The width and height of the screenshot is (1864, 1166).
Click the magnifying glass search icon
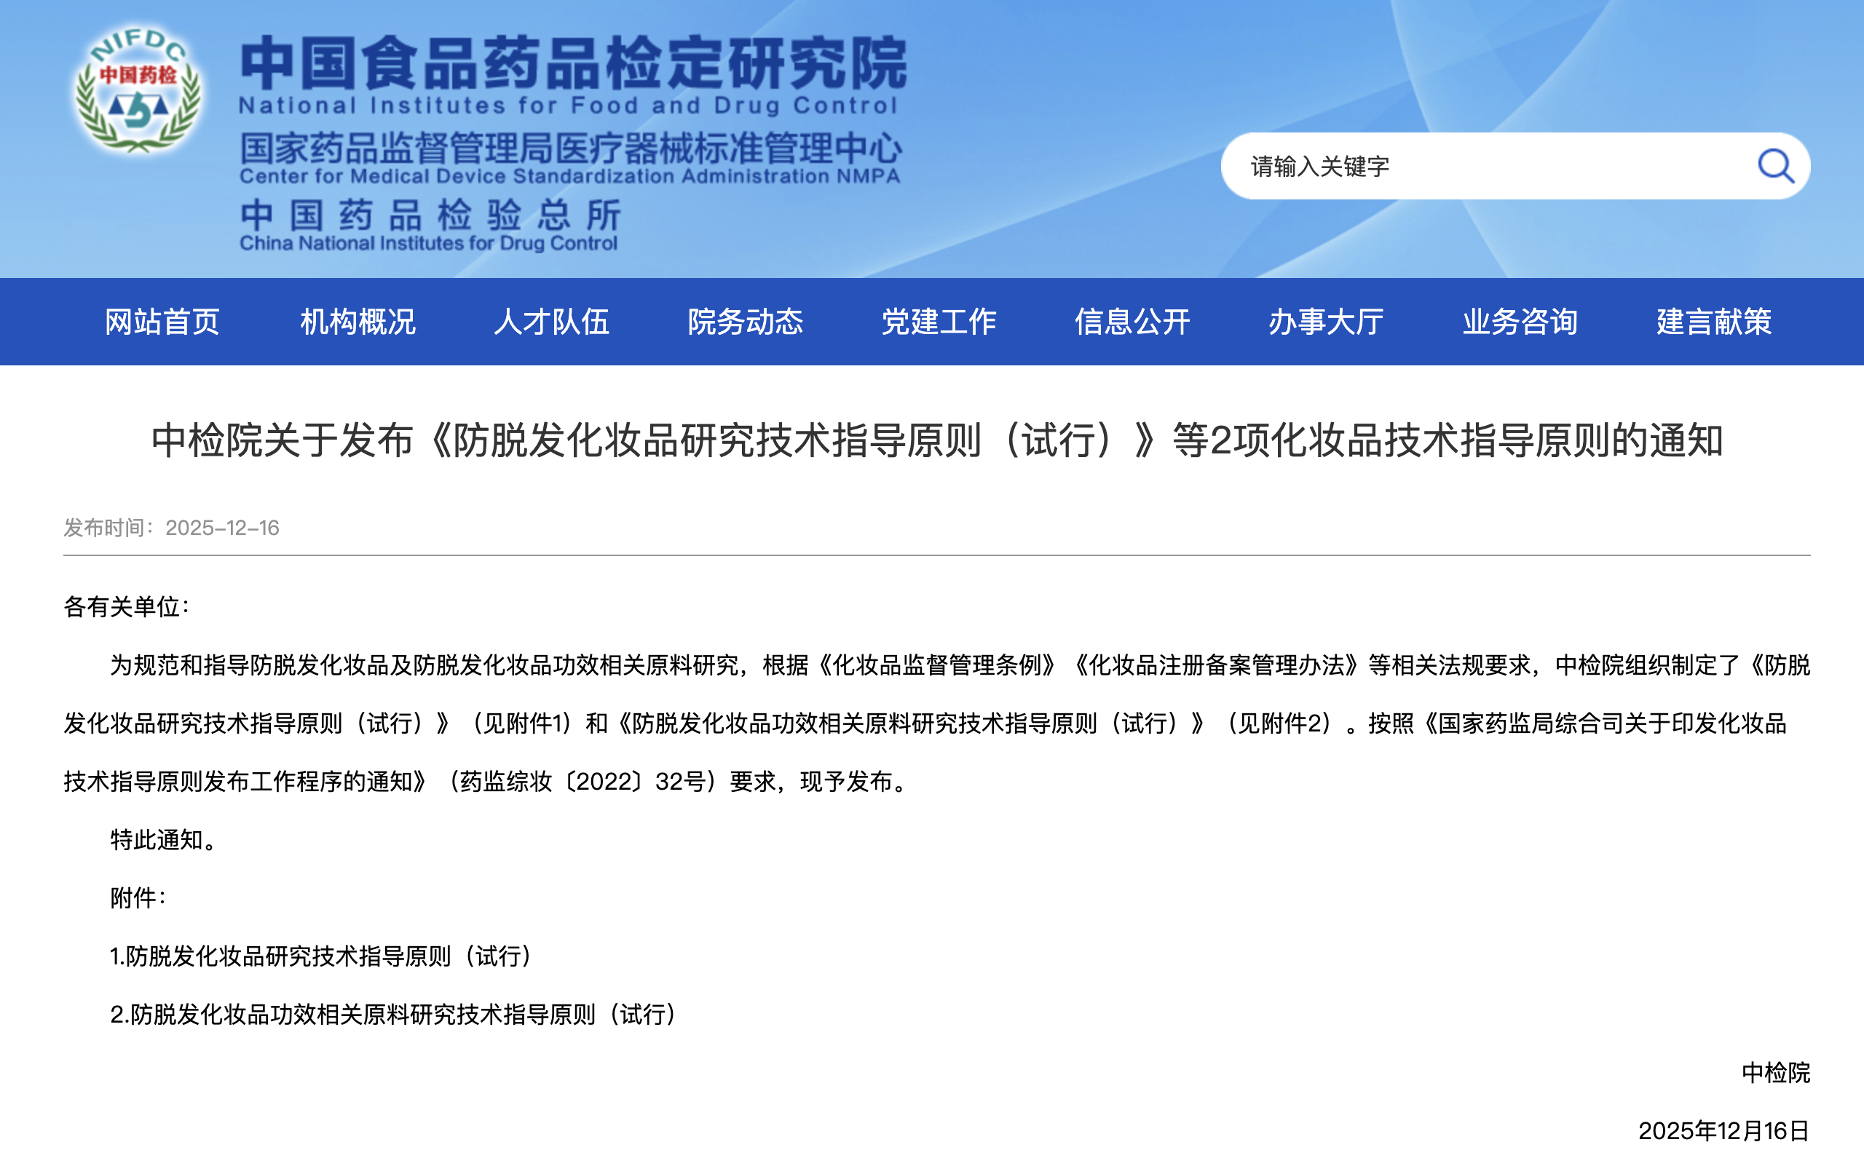1775,166
